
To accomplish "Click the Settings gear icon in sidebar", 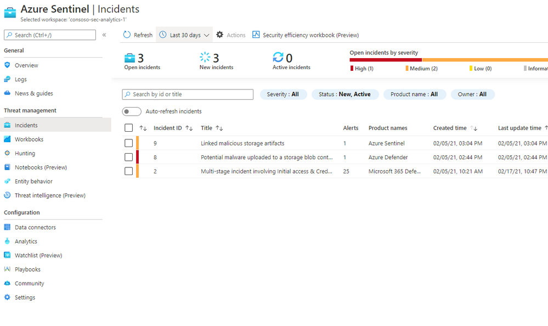I will click(7, 297).
